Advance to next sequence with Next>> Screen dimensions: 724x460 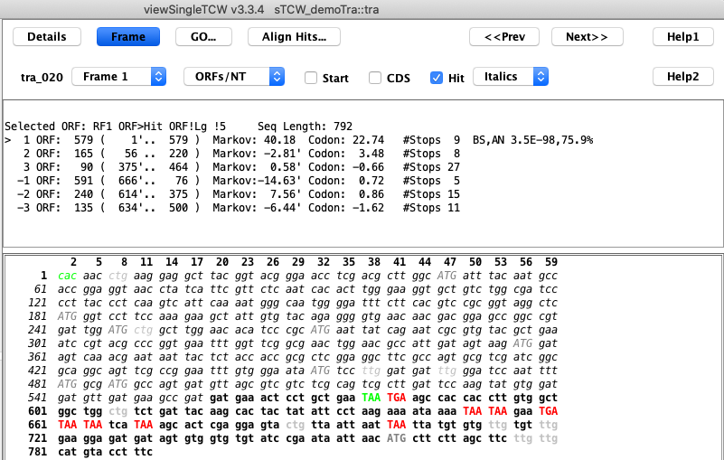(593, 37)
